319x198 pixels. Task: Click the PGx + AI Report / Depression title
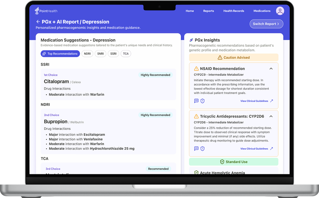[x=75, y=21]
